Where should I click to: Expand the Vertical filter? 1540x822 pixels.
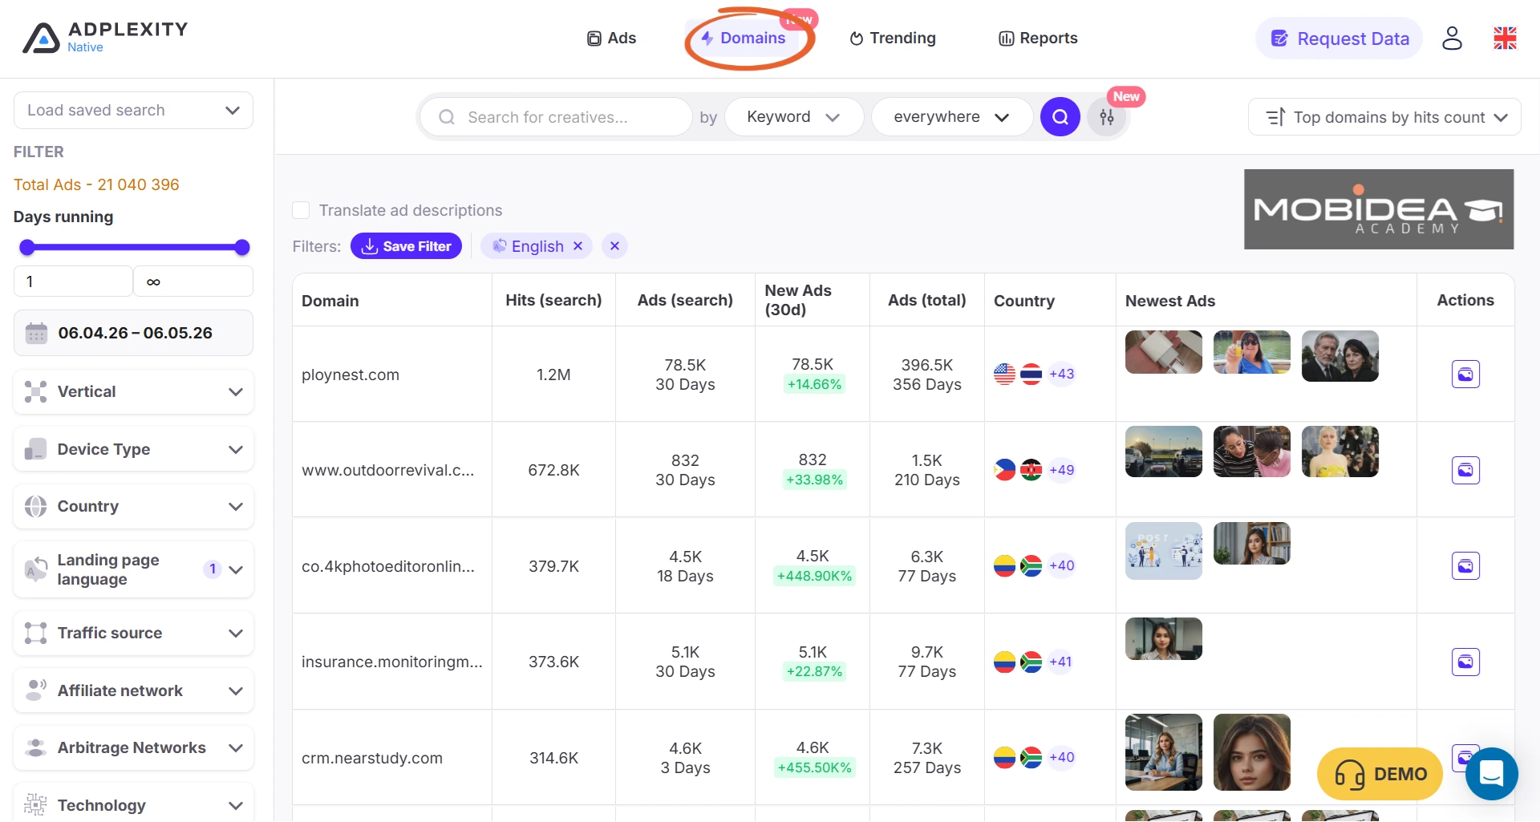click(133, 391)
